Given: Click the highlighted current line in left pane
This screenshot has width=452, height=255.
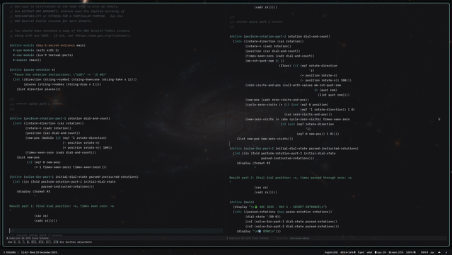Looking at the screenshot, I should click(x=116, y=230).
